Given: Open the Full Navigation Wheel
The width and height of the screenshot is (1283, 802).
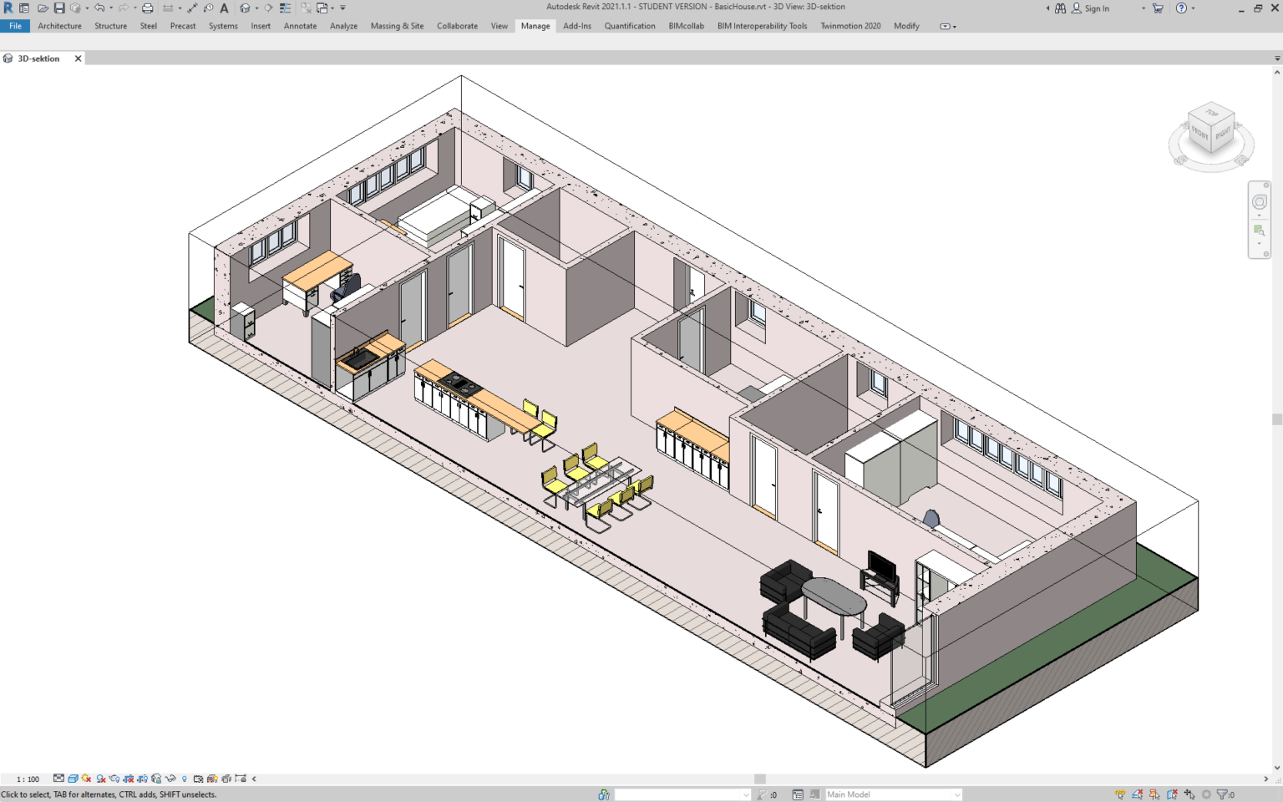Looking at the screenshot, I should [x=1260, y=200].
